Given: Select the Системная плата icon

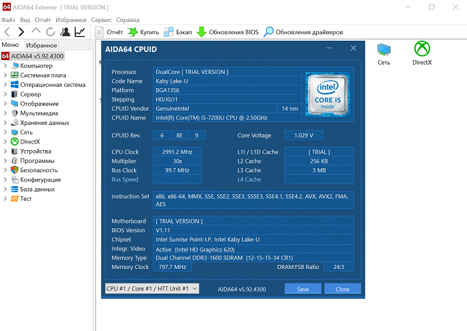Looking at the screenshot, I should pos(15,75).
